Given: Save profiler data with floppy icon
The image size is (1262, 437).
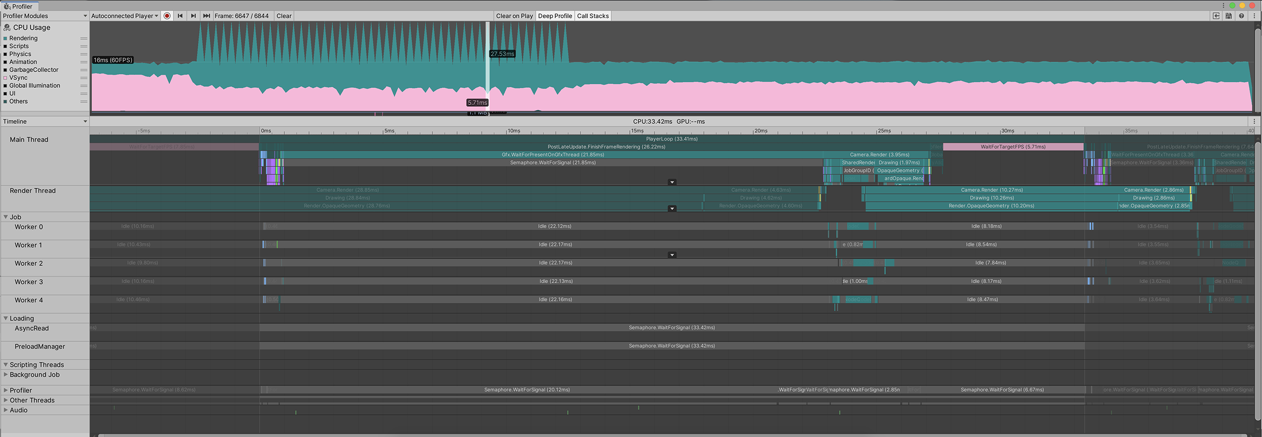Looking at the screenshot, I should coord(1228,16).
